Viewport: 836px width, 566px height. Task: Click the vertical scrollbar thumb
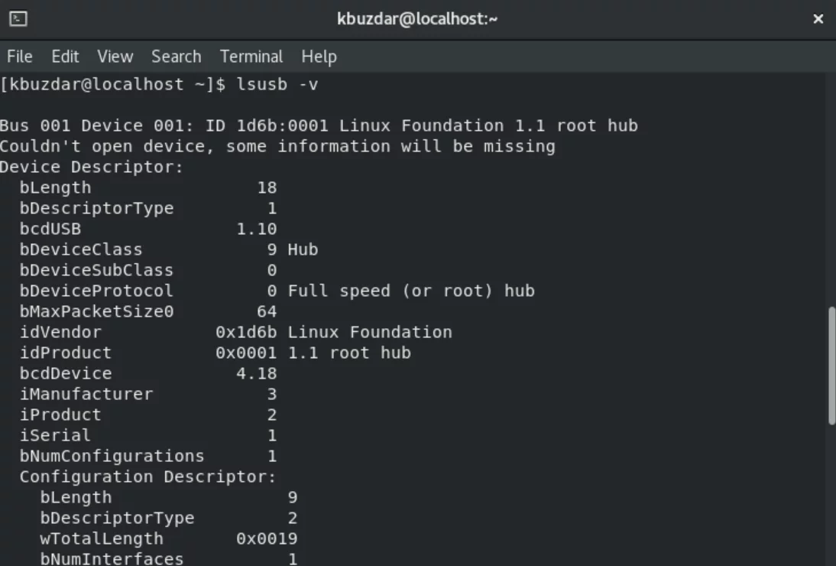click(x=831, y=366)
